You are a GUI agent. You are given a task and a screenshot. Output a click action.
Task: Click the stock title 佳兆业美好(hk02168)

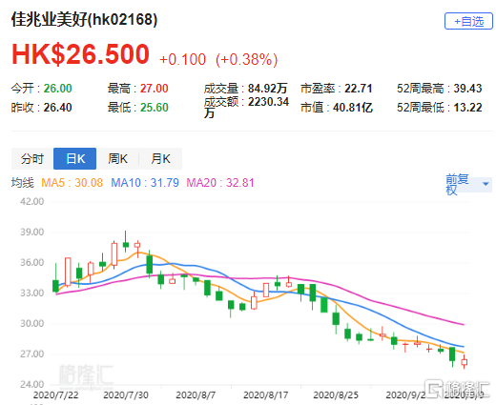pyautogui.click(x=84, y=19)
